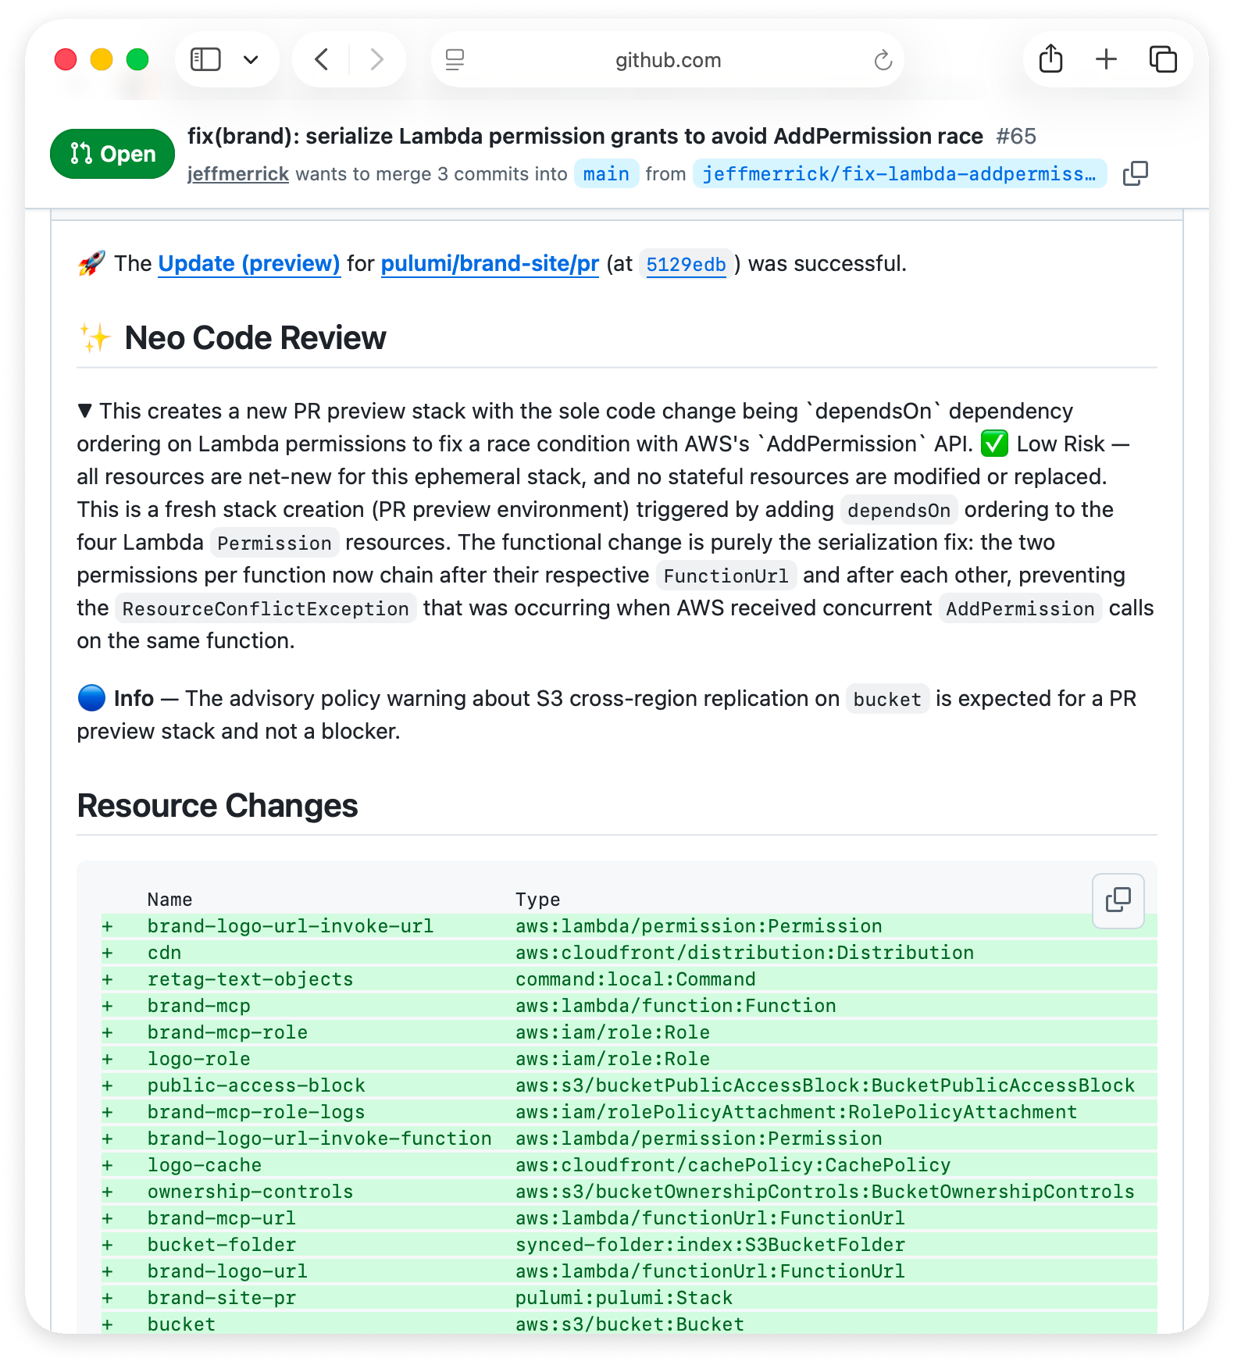Select the cdn resource name
Viewport: 1234px width, 1365px height.
pyautogui.click(x=164, y=953)
